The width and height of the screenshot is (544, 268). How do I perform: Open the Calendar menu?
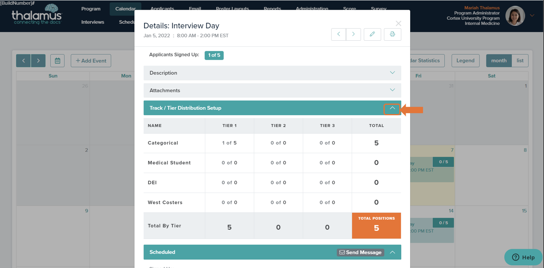[x=125, y=9]
